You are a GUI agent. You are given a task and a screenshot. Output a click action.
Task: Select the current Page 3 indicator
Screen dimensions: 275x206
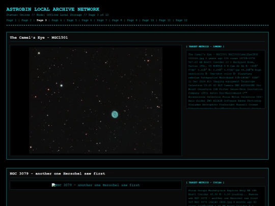click(x=42, y=20)
